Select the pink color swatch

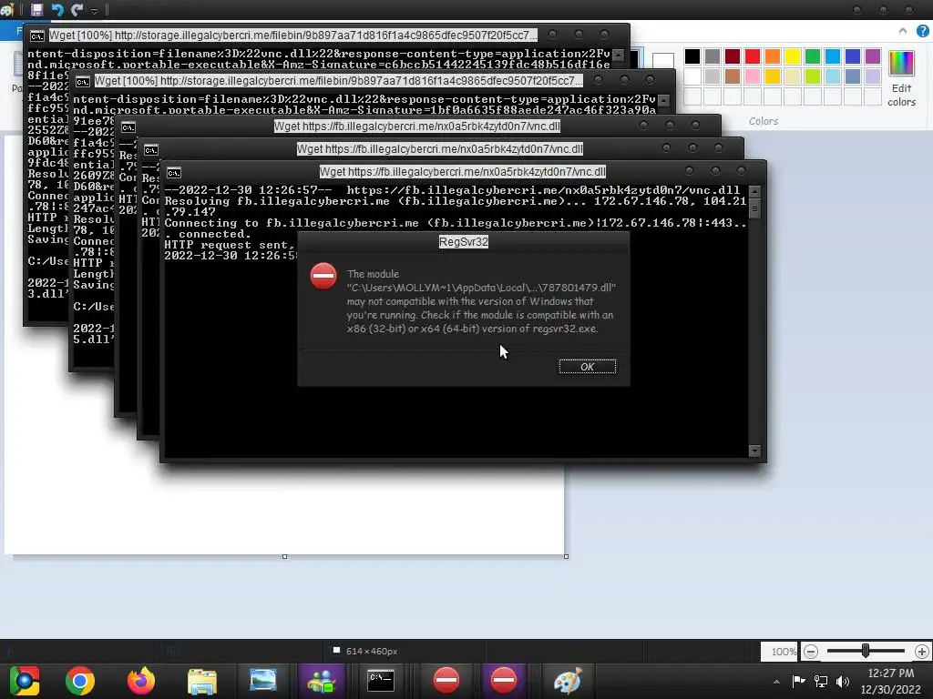pos(752,76)
